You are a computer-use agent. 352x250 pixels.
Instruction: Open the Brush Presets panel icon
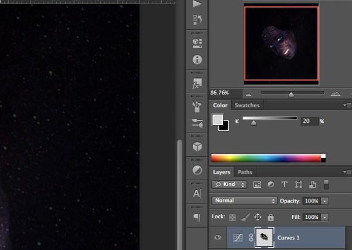point(197,107)
